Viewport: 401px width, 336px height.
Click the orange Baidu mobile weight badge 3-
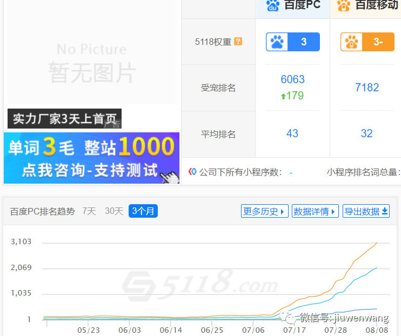coord(367,42)
